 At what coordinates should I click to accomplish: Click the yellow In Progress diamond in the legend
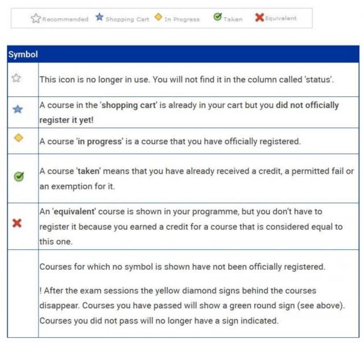tap(158, 18)
